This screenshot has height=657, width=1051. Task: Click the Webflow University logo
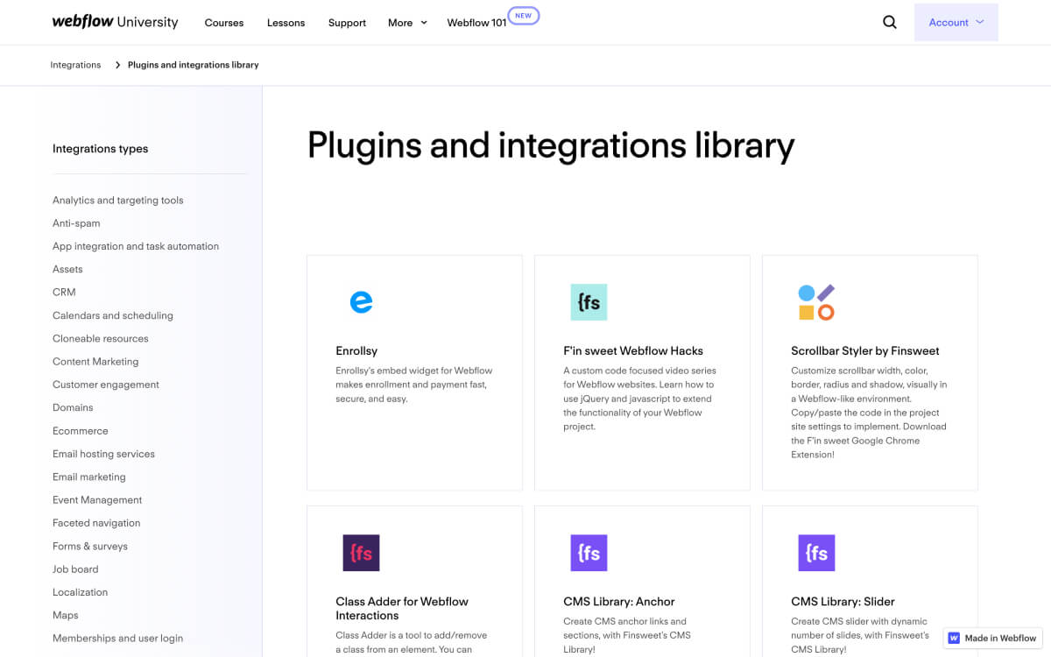tap(115, 22)
